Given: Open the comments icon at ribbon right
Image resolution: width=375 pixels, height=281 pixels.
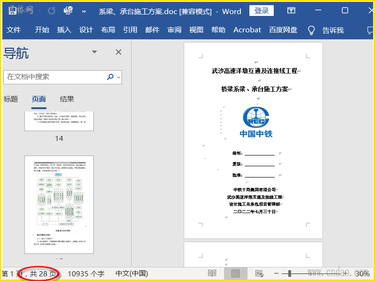Looking at the screenshot, I should pyautogui.click(x=370, y=30).
